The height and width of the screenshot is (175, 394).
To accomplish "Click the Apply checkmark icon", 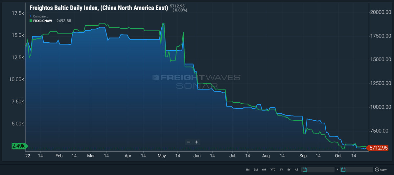I will 377,170.
